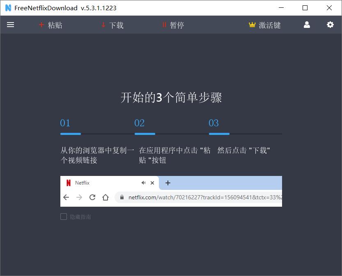Screen dimensions: 342x276
Task: Open the 激活键 activation key
Action: 264,25
